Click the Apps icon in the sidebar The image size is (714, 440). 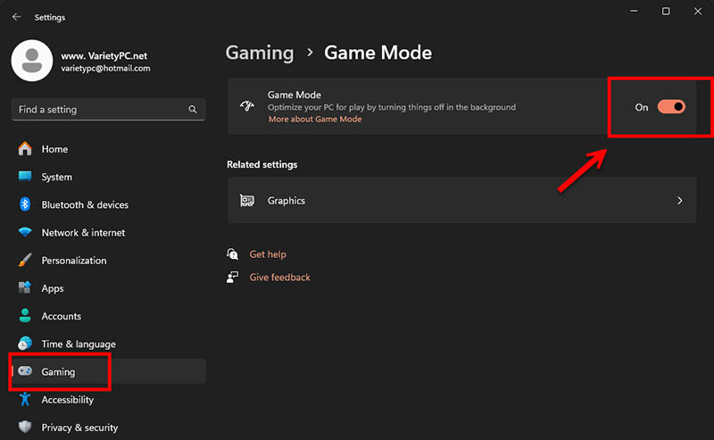coord(25,288)
